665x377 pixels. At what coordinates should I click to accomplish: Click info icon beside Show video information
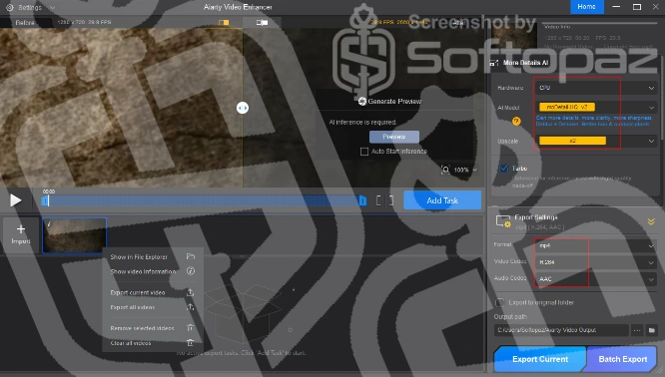coord(191,271)
